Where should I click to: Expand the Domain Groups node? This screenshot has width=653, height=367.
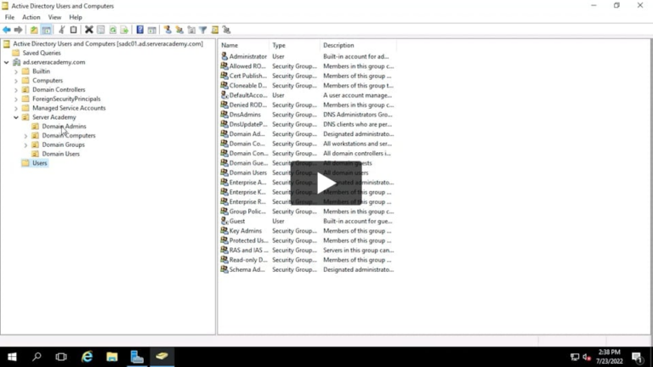pos(26,145)
